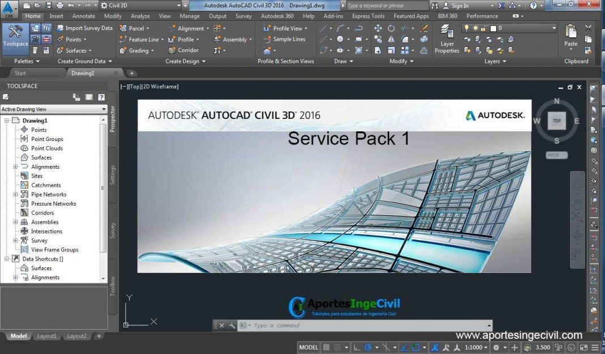Viewport: 605px width, 354px height.
Task: Click the Sign In button
Action: pyautogui.click(x=455, y=6)
